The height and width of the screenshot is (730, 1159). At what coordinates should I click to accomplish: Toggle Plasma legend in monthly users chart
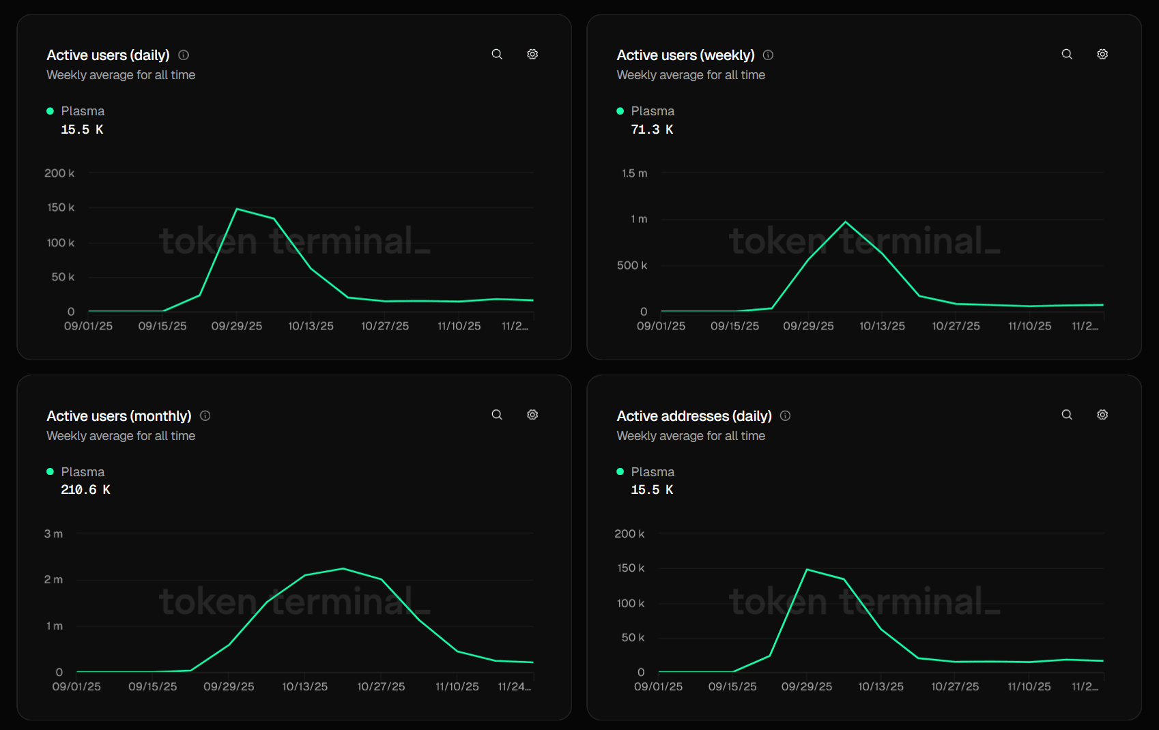(75, 472)
